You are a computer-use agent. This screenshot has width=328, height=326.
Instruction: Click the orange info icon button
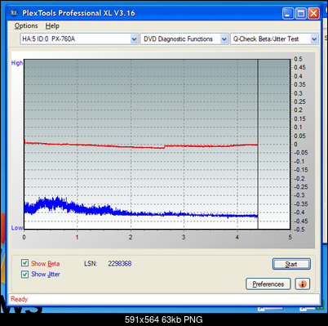[302, 284]
